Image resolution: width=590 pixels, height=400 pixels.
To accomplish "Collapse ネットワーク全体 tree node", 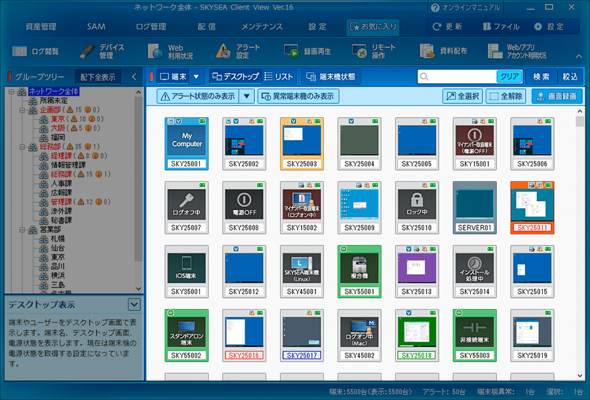I will coord(11,92).
